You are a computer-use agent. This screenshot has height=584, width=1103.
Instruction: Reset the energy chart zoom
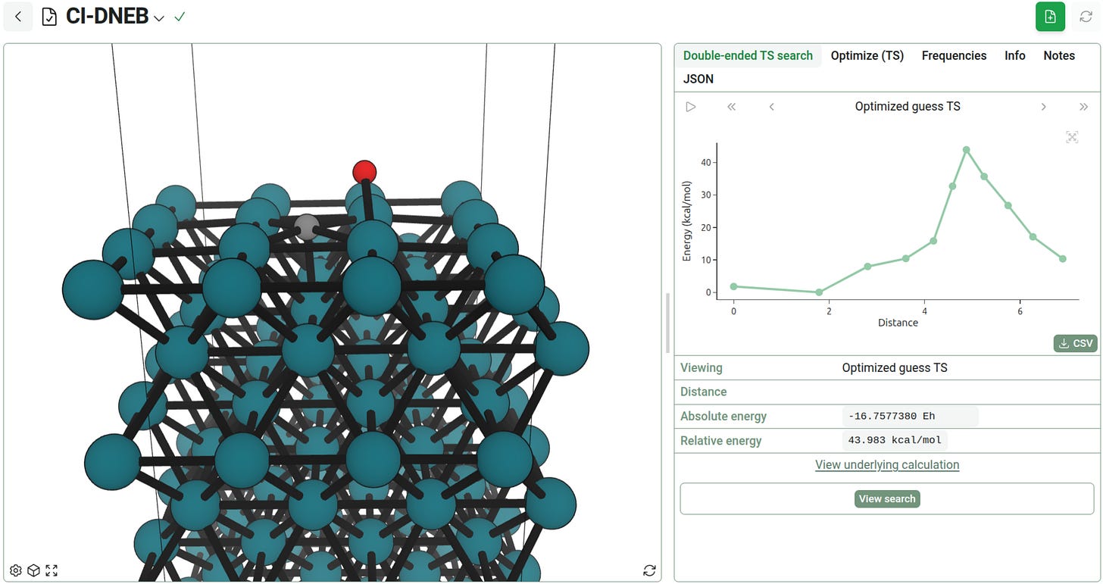(x=1072, y=137)
